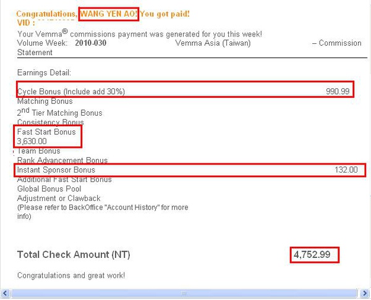371x300 pixels.
Task: Click the "2nd Tier Matching Bonus" row
Action: pyautogui.click(x=59, y=112)
